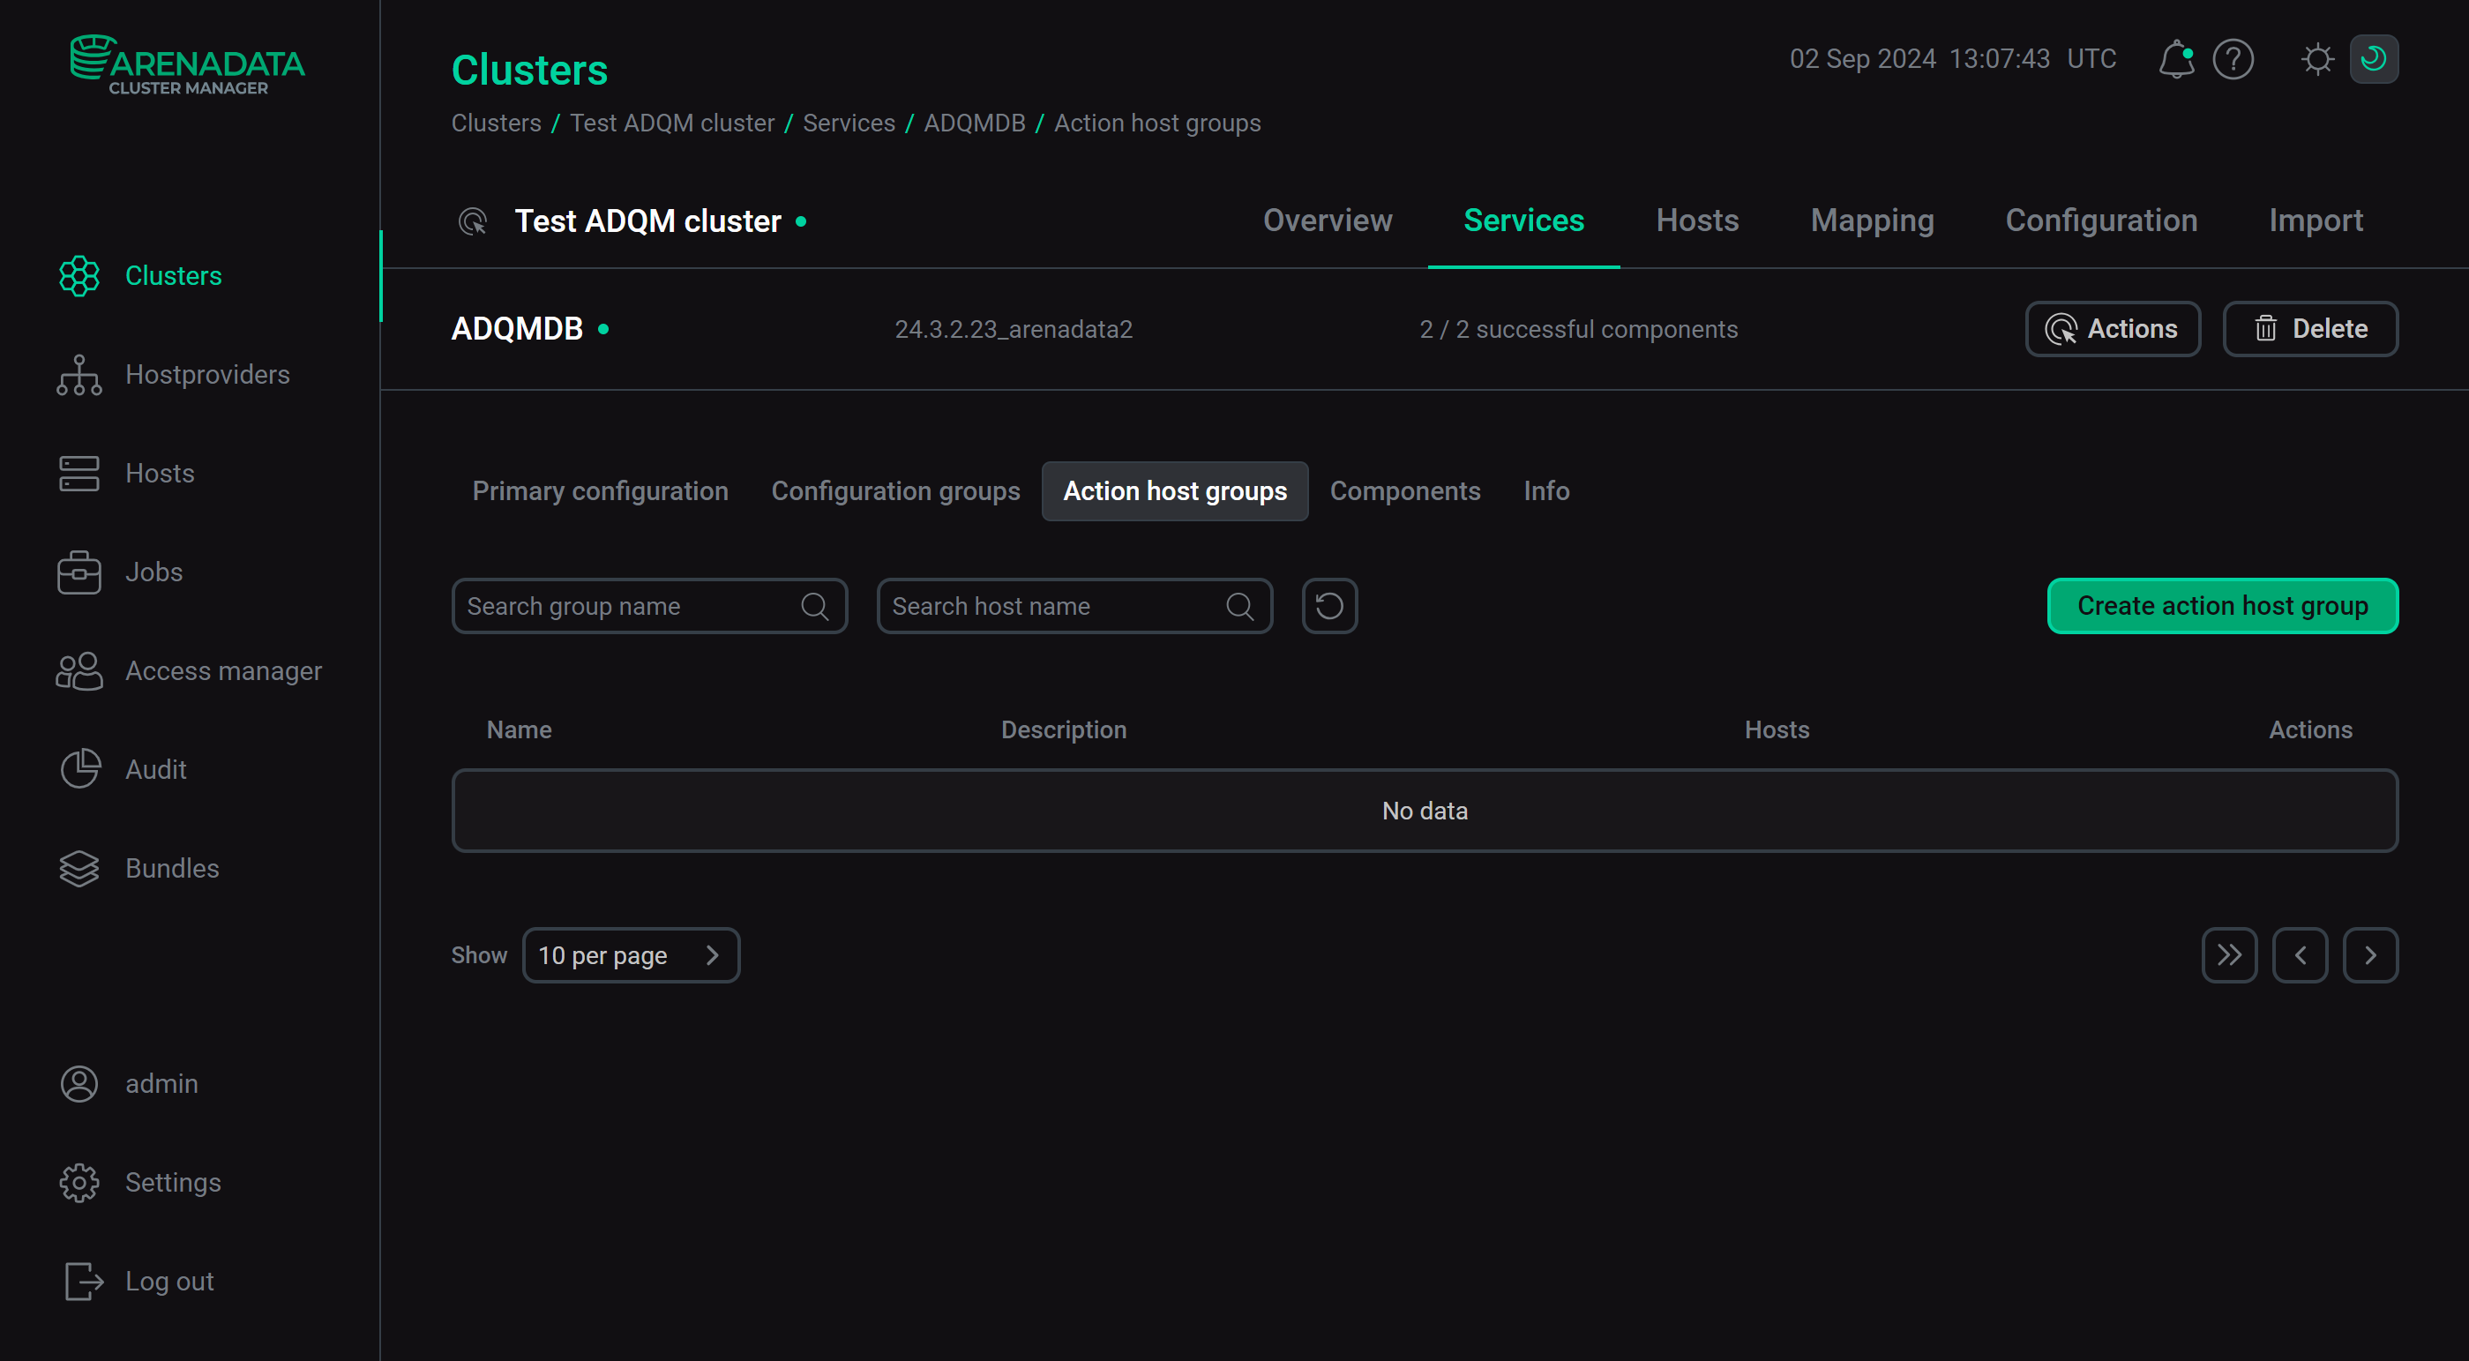2469x1361 pixels.
Task: Click the UTC date and time display
Action: pyautogui.click(x=1952, y=59)
